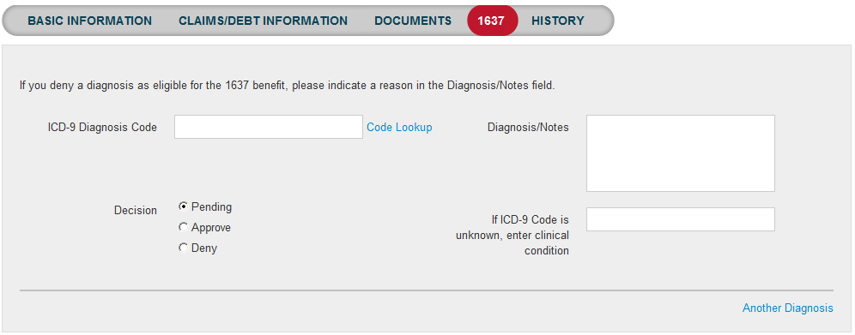Click the 'Deny' option label text
This screenshot has height=335, width=855.
coord(204,248)
